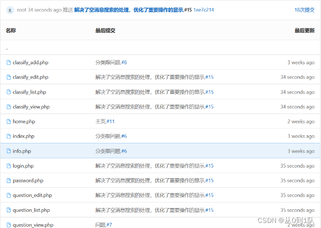Screen dimensions: 321x228
Task: Open issue #15 link in password.php row
Action: pos(210,181)
